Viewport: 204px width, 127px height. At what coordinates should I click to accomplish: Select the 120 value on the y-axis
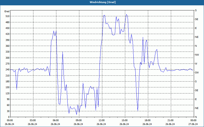[8, 93]
